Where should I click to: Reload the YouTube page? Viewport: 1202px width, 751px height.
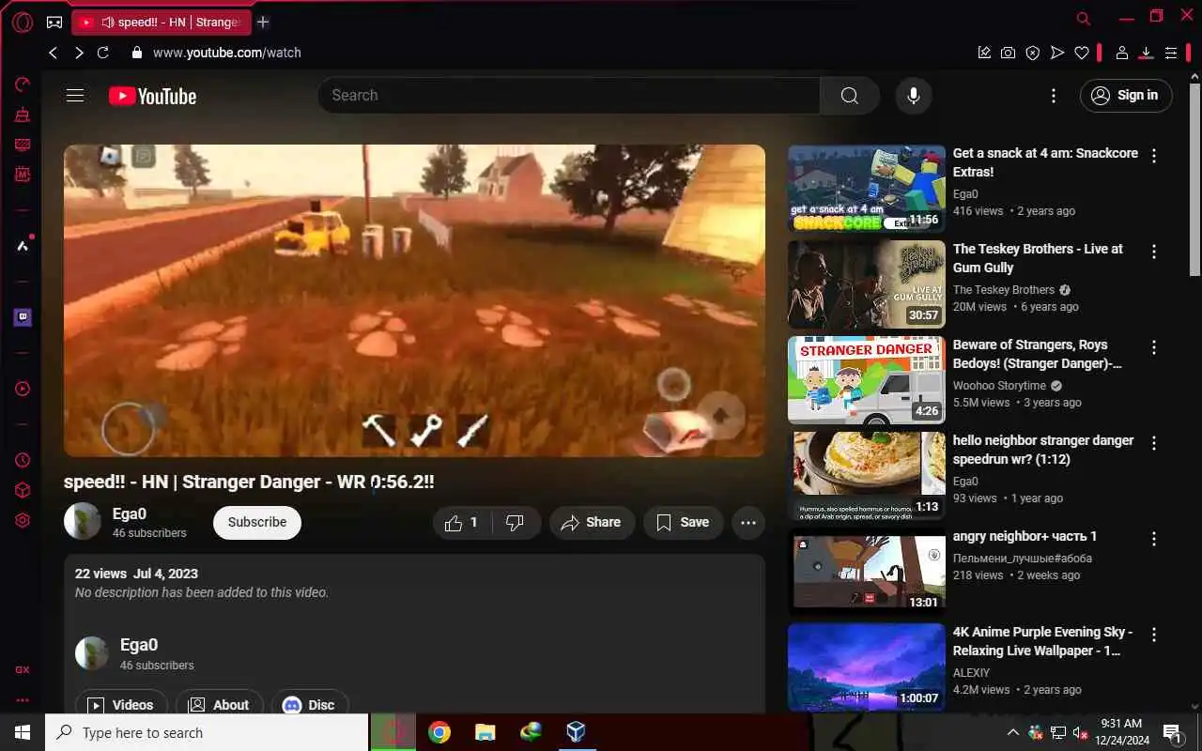[x=103, y=53]
